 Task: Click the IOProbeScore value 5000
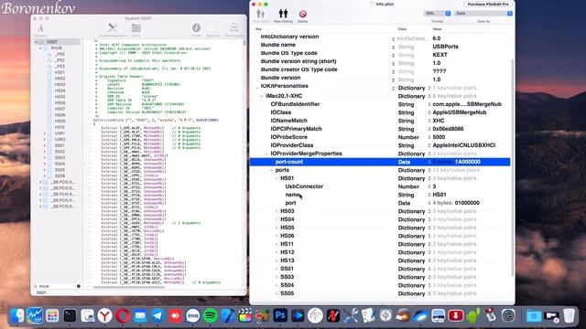point(439,137)
